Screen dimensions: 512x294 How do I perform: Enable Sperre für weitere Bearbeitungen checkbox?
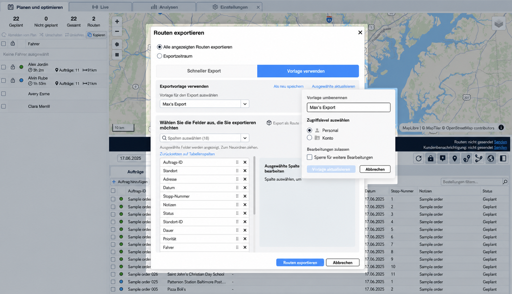[310, 157]
